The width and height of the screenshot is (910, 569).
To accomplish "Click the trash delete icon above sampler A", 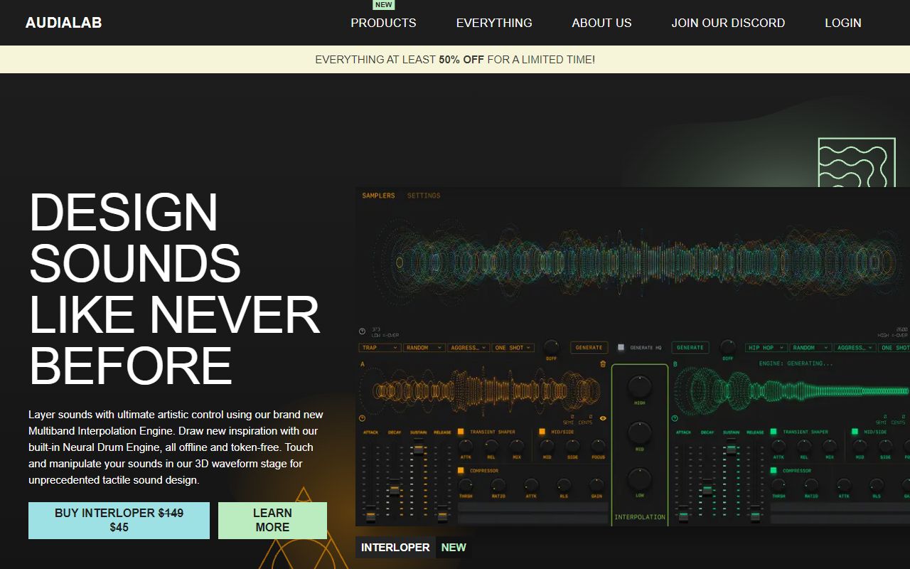I will click(603, 363).
